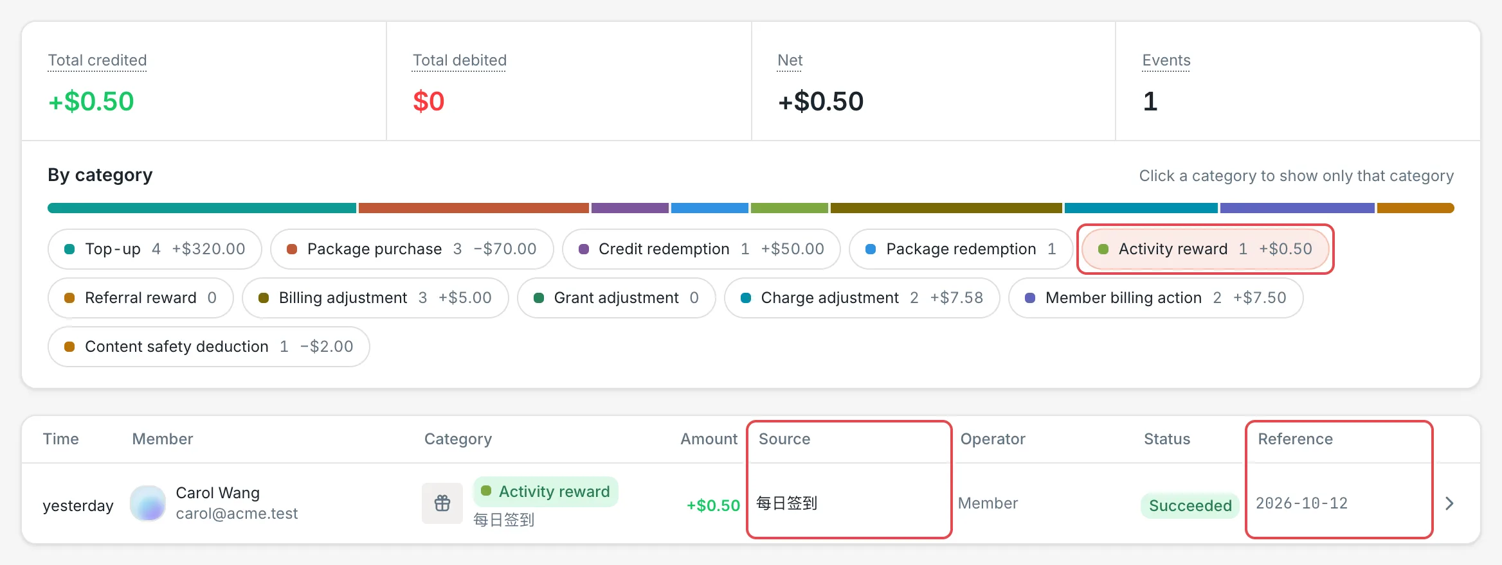
Task: Click the rust Package purchase bar segment
Action: click(x=474, y=208)
